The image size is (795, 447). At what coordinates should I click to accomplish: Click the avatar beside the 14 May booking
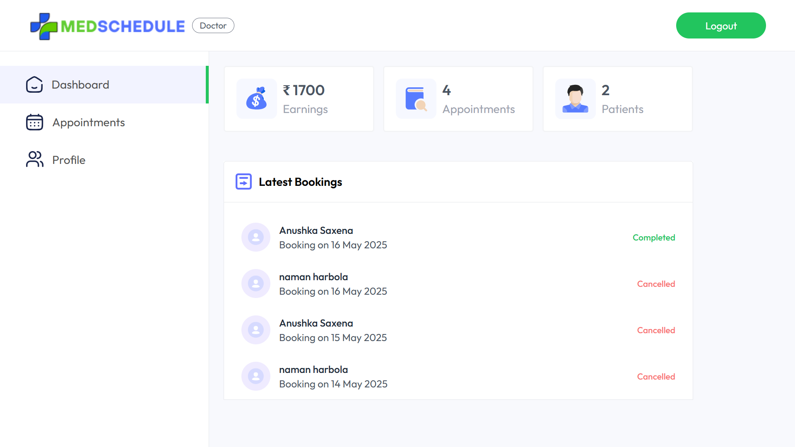click(x=256, y=376)
